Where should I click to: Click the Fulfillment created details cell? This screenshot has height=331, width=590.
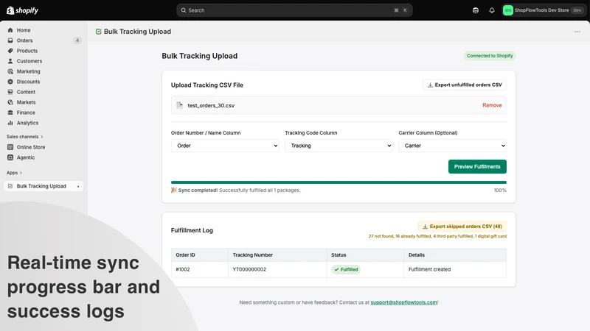point(429,269)
